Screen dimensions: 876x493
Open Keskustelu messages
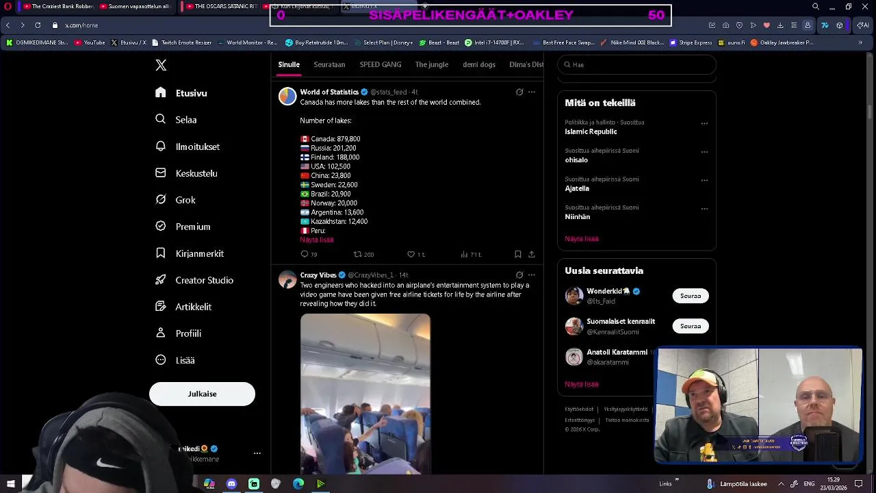pyautogui.click(x=186, y=173)
